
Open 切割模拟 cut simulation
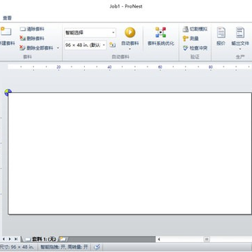tap(195, 29)
